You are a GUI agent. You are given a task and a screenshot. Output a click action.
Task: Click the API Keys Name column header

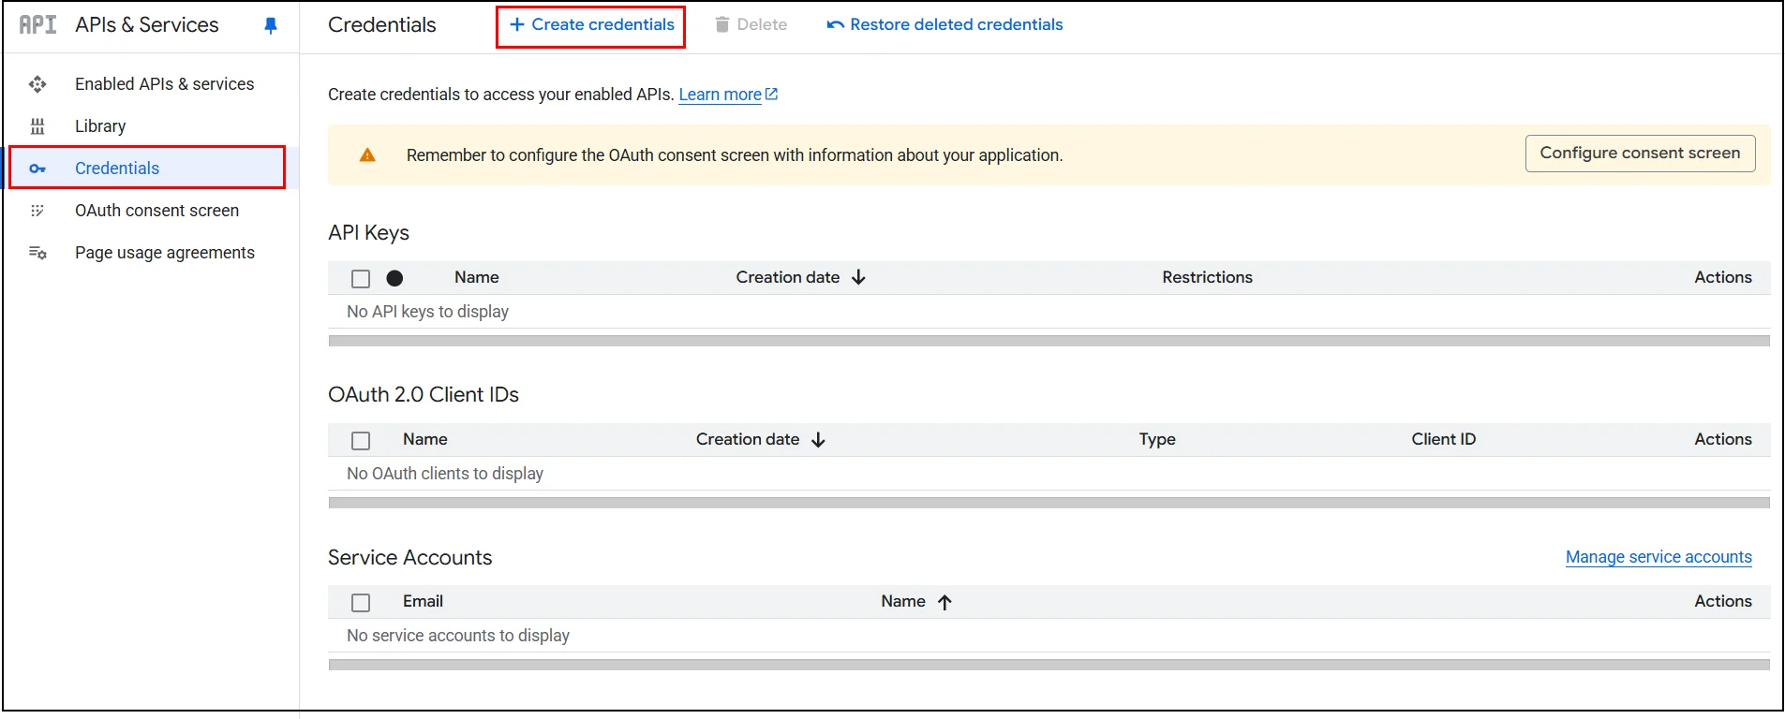(x=476, y=277)
